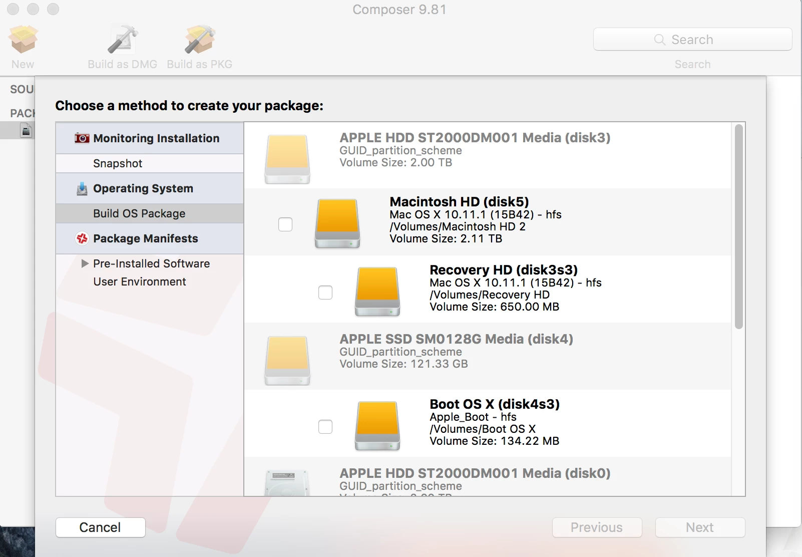This screenshot has height=557, width=802.
Task: Click the Apple_Boot - hfs text
Action: pyautogui.click(x=473, y=417)
